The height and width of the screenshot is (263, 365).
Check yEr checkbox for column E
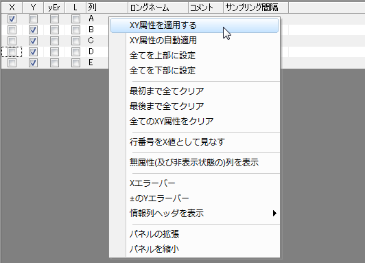[x=54, y=62]
